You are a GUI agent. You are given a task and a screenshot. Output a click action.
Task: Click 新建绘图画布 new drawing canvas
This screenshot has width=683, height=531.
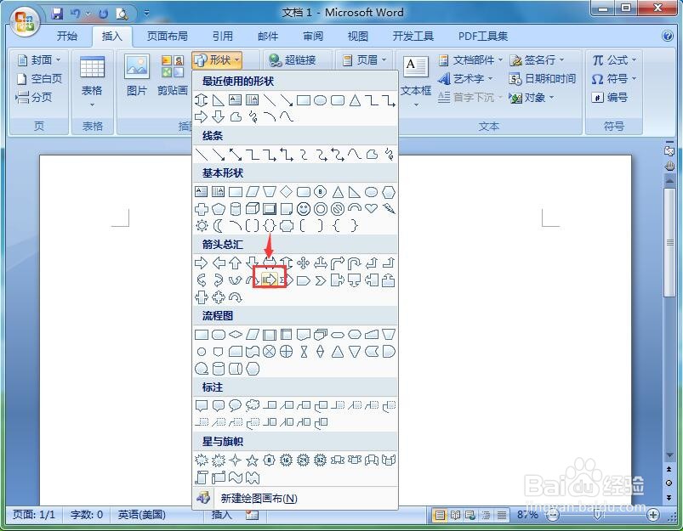pyautogui.click(x=295, y=498)
